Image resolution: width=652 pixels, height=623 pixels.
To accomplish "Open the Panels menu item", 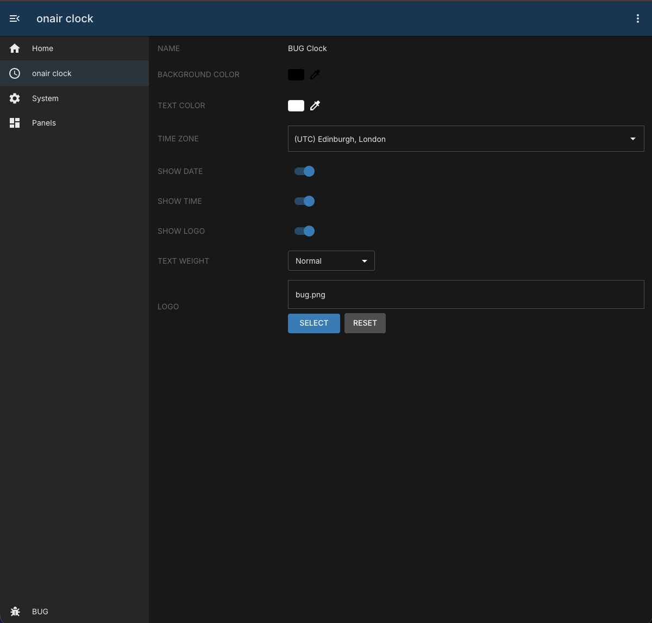I will pos(74,123).
